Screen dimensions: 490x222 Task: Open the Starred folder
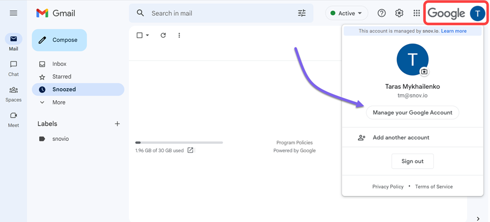point(62,77)
